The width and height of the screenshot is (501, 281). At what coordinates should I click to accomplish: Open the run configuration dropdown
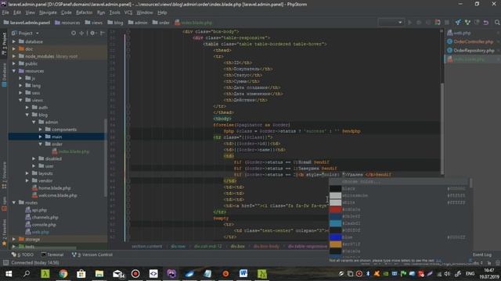coord(391,23)
